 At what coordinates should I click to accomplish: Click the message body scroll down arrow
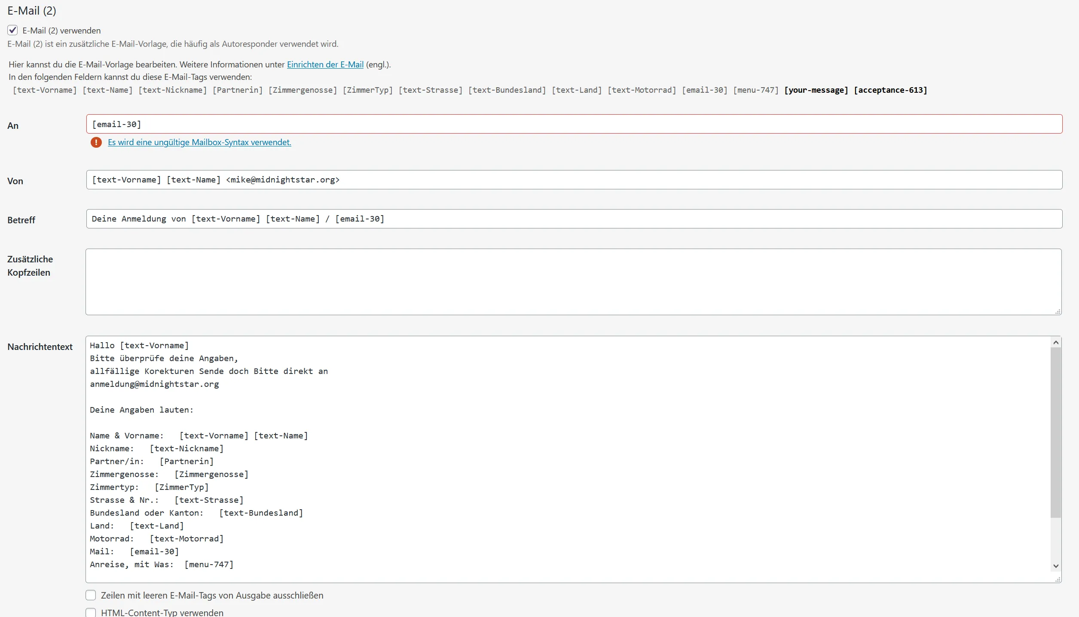point(1056,566)
